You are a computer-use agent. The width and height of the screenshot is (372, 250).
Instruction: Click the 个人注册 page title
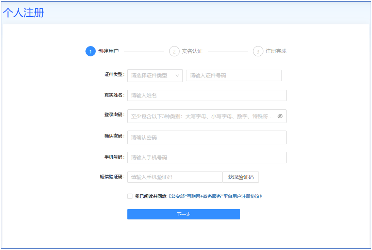23,13
